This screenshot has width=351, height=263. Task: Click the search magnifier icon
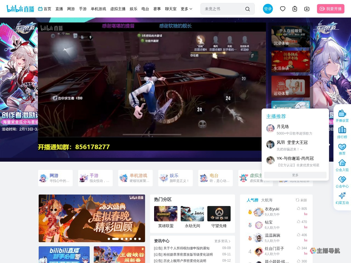(248, 9)
